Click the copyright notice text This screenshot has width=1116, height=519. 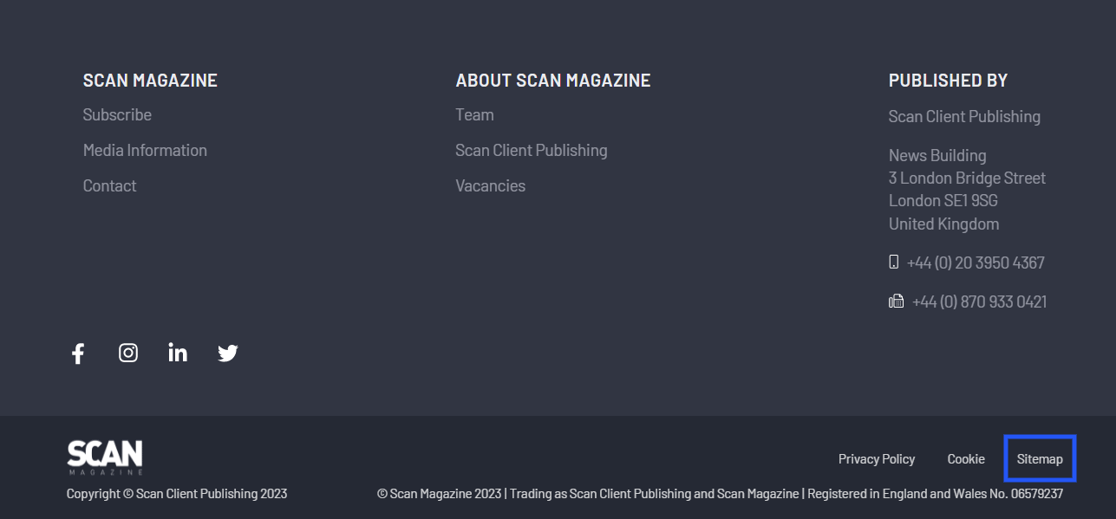(176, 492)
